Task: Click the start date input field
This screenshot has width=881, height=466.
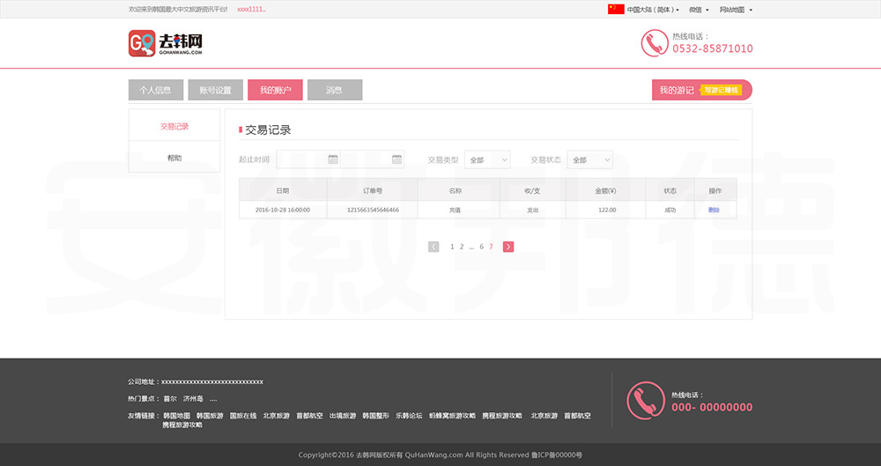Action: tap(301, 159)
